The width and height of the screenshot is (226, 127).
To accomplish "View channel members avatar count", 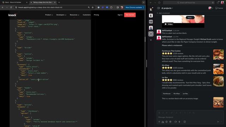I will click(211, 8).
